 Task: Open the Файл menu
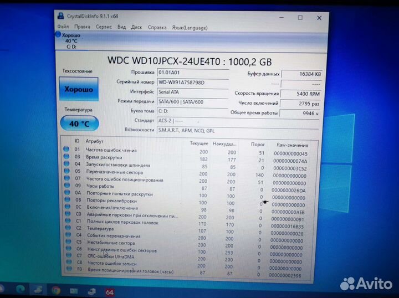coord(63,27)
